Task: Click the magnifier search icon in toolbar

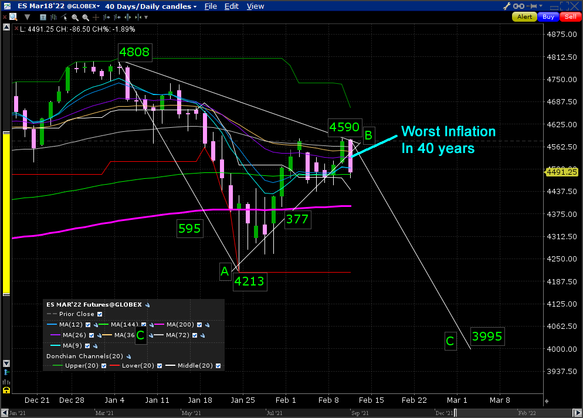Action: pos(13,17)
